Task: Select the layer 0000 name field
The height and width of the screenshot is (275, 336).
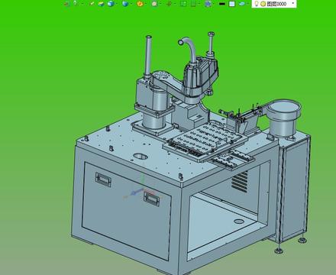Action: [x=276, y=4]
